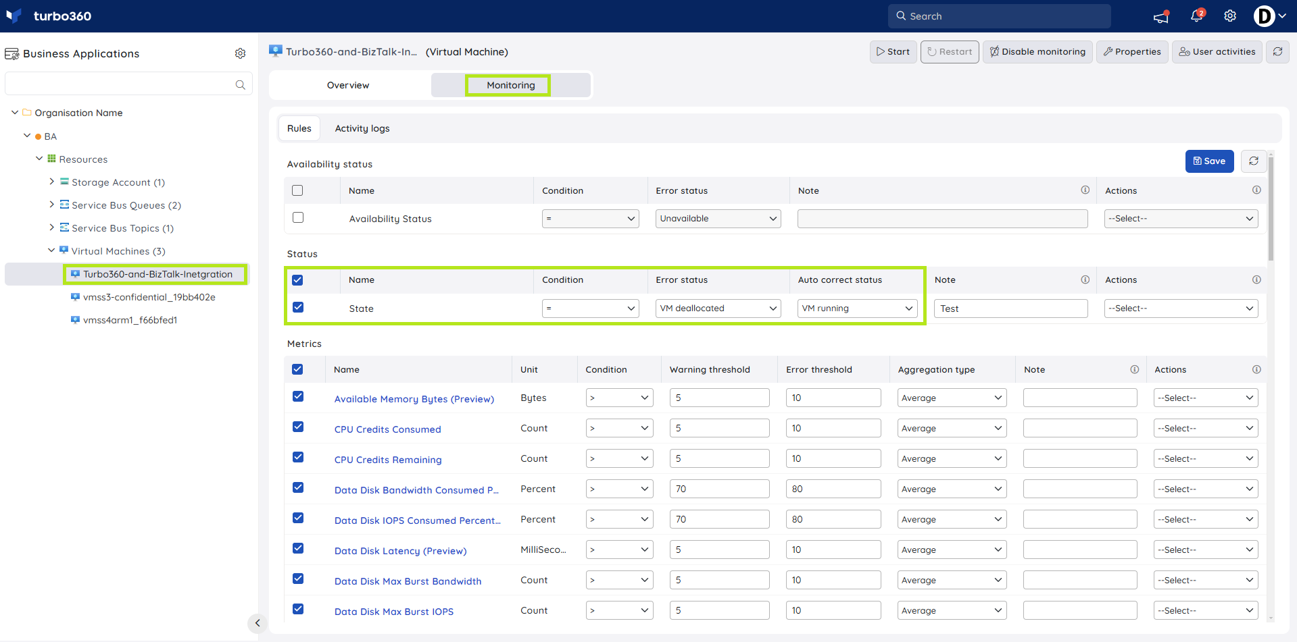This screenshot has height=642, width=1297.
Task: Open User activities
Action: pyautogui.click(x=1217, y=51)
